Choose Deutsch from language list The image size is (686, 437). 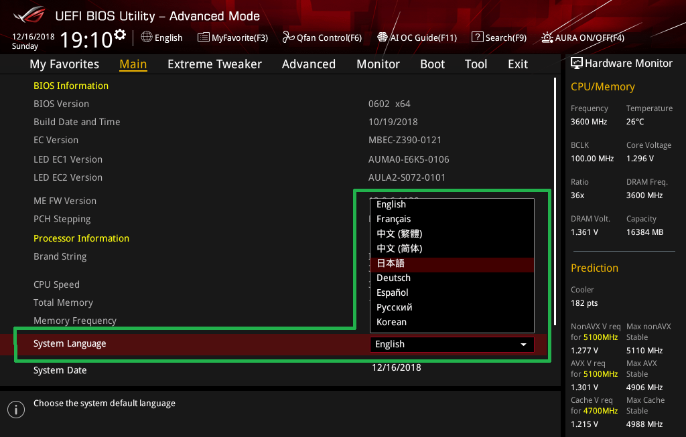[x=452, y=278]
